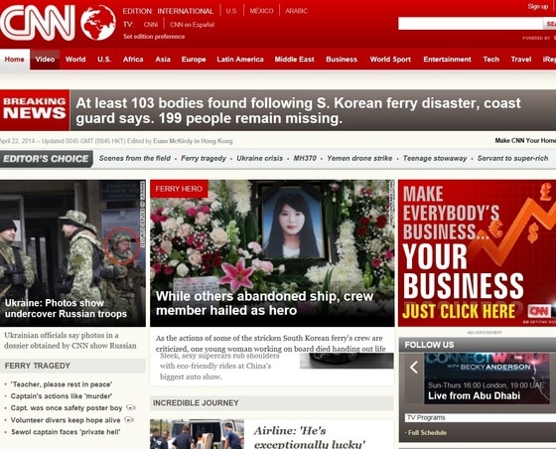The height and width of the screenshot is (449, 556).
Task: Navigate to Africa news
Action: click(133, 60)
